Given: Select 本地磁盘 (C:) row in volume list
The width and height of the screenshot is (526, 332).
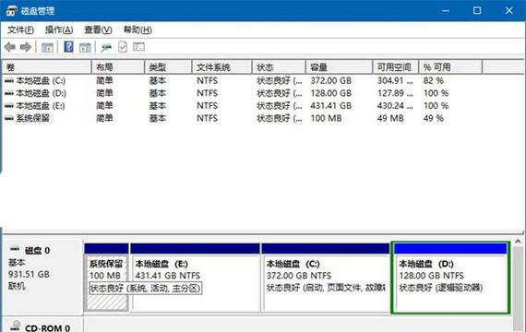Looking at the screenshot, I should point(227,80).
